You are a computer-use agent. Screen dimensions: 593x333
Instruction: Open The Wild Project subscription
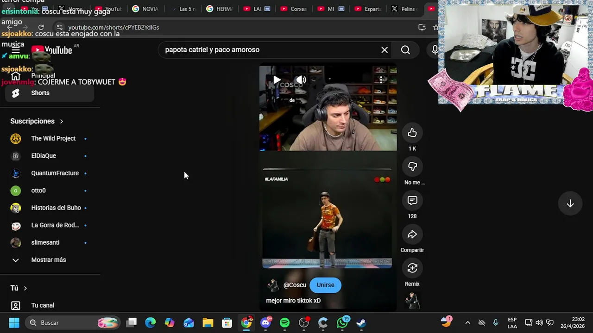(50, 138)
